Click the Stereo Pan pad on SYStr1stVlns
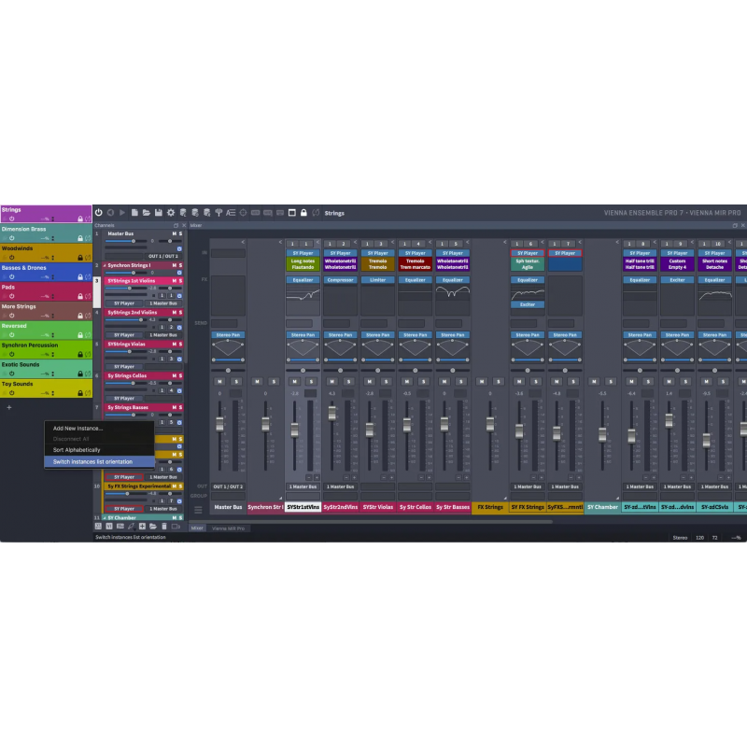Viewport: 747px width, 747px height. (x=303, y=349)
